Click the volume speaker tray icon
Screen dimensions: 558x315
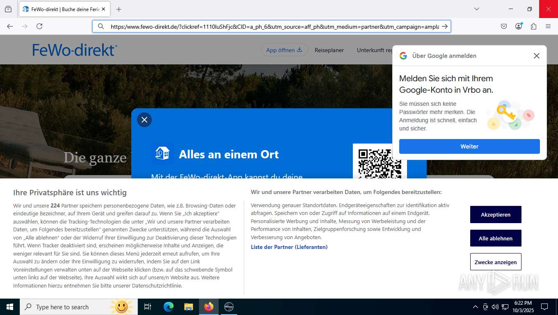point(495,307)
